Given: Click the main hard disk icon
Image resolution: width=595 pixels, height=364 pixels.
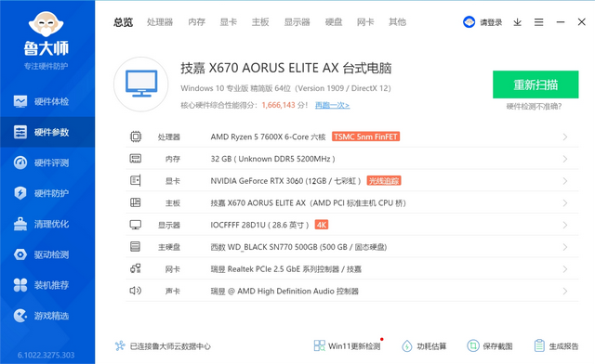Looking at the screenshot, I should (x=135, y=247).
